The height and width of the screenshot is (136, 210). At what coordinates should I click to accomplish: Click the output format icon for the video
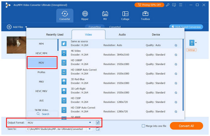click(x=192, y=43)
